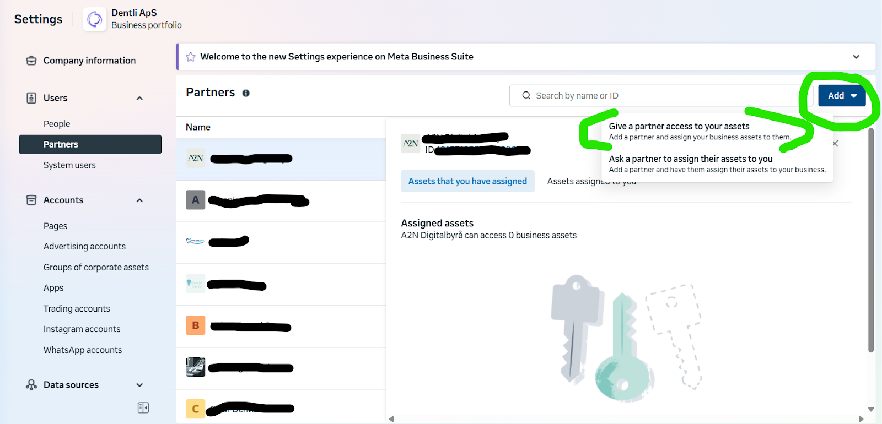This screenshot has height=424, width=882.
Task: Click the Data sources label
Action: point(71,385)
